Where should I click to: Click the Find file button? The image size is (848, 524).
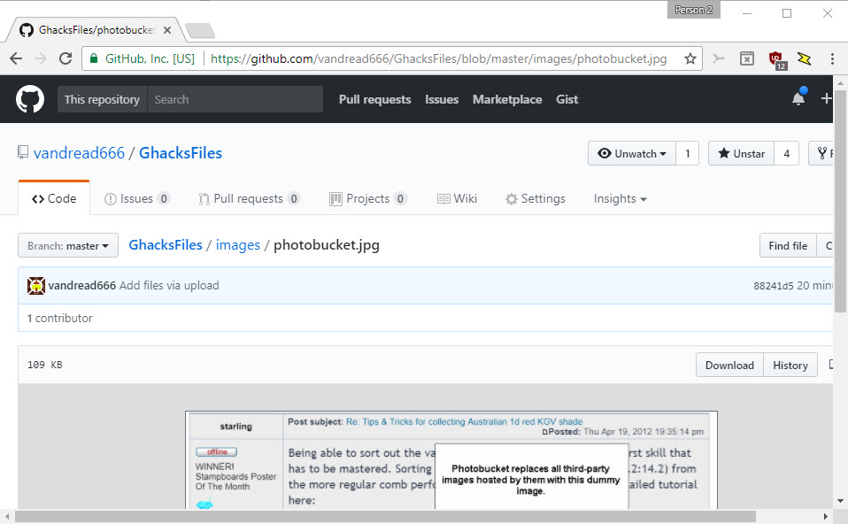coord(788,245)
